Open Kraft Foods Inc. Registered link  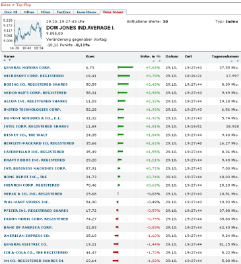point(34,160)
